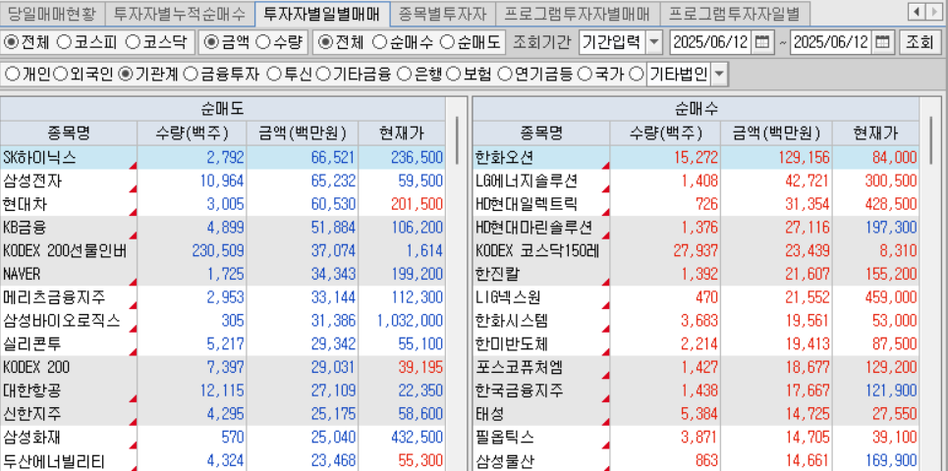
Task: Click tab scroll left arrow
Action: click(919, 12)
